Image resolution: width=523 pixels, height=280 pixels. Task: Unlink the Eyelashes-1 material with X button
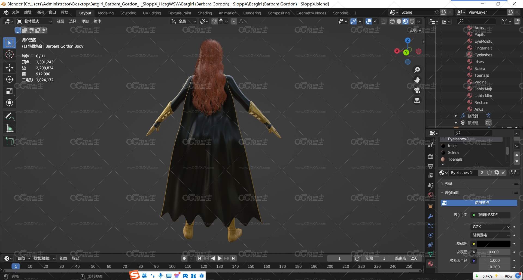[x=503, y=173]
